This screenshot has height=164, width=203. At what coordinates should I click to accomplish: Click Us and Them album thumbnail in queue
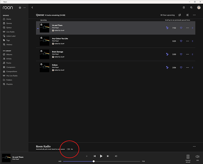pos(44,28)
